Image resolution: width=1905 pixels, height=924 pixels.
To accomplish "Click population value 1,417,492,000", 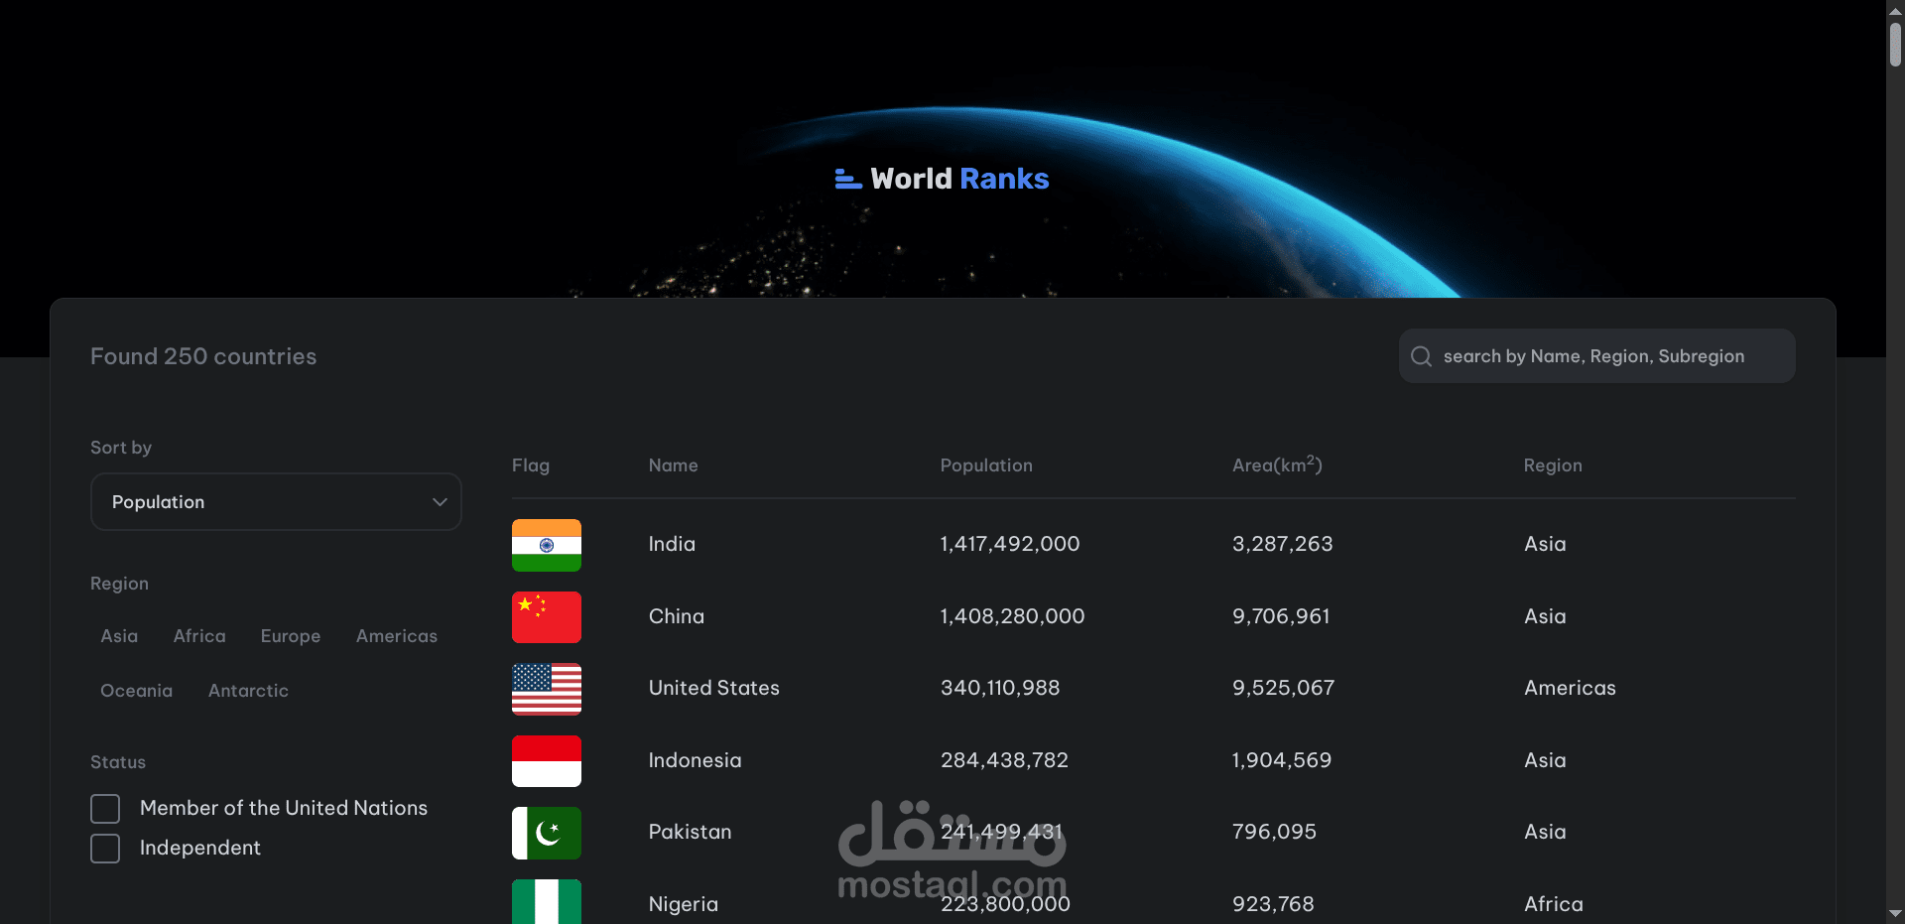I will coord(1010,544).
